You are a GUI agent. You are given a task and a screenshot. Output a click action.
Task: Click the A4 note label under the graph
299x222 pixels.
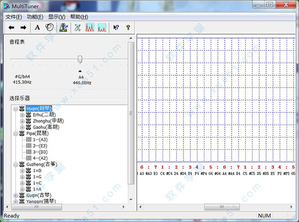[224, 173]
